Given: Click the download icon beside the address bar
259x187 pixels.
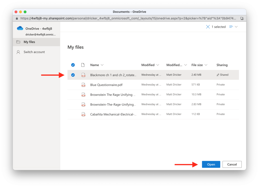Looking at the screenshot, I should 242,18.
